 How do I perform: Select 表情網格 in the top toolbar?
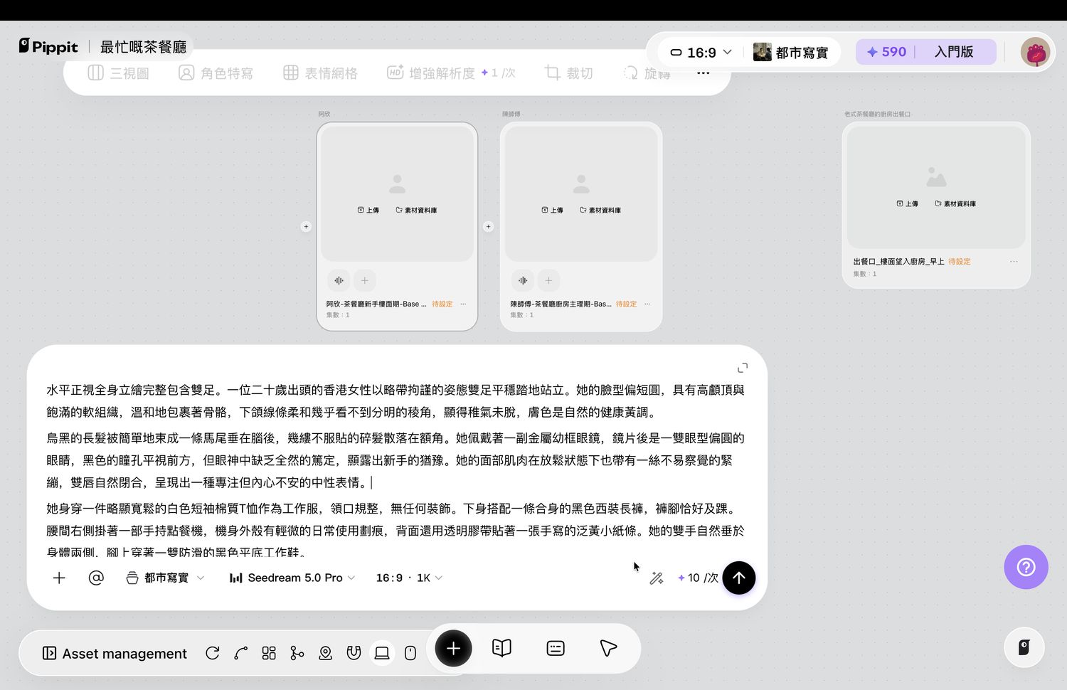pos(320,73)
